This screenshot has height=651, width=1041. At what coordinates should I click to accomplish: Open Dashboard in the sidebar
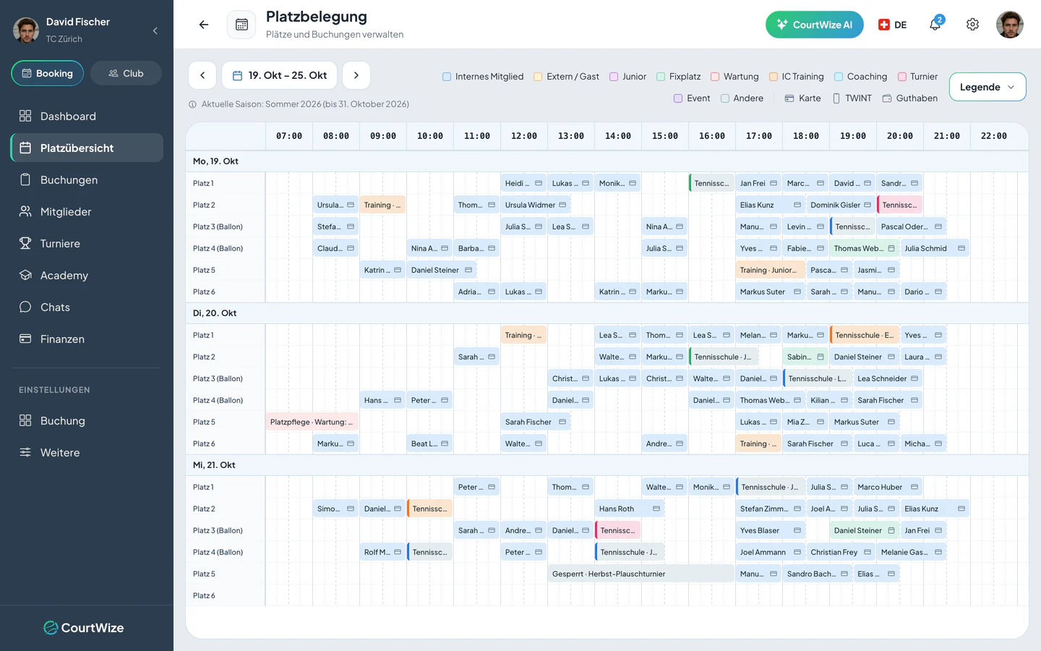(x=87, y=116)
